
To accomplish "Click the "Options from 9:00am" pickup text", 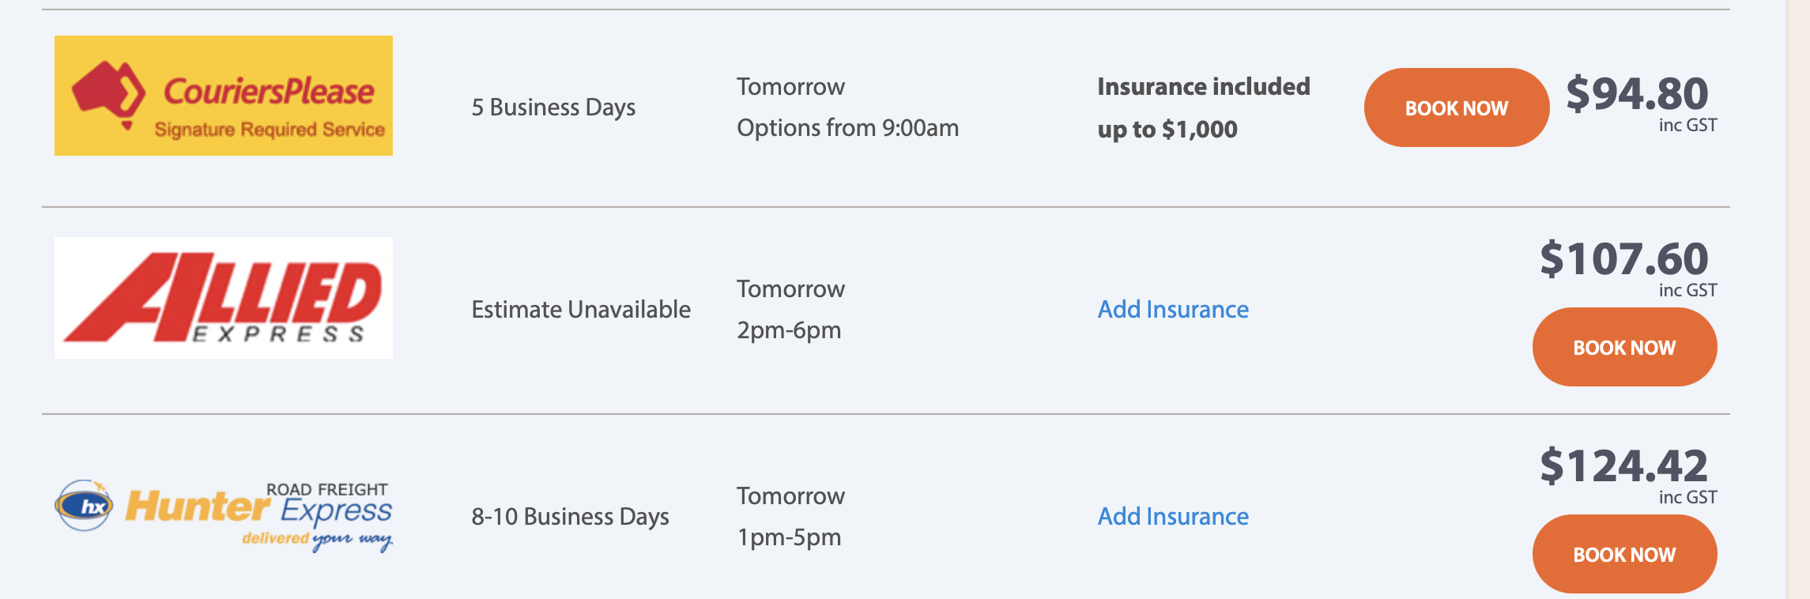I will (847, 127).
